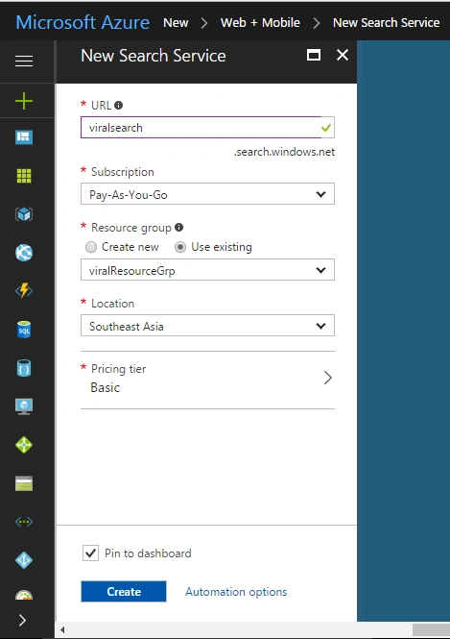Open Resource groups cube icon
450x639 pixels.
pyautogui.click(x=24, y=214)
